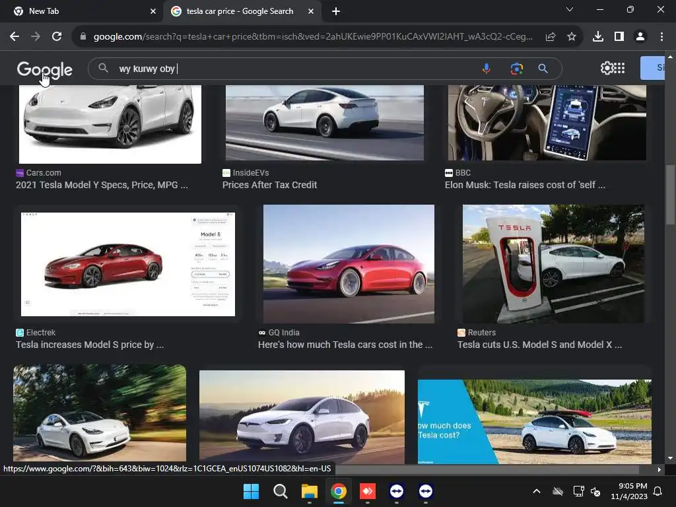This screenshot has width=676, height=507.
Task: Open Electrek red Model S image
Action: pyautogui.click(x=128, y=264)
